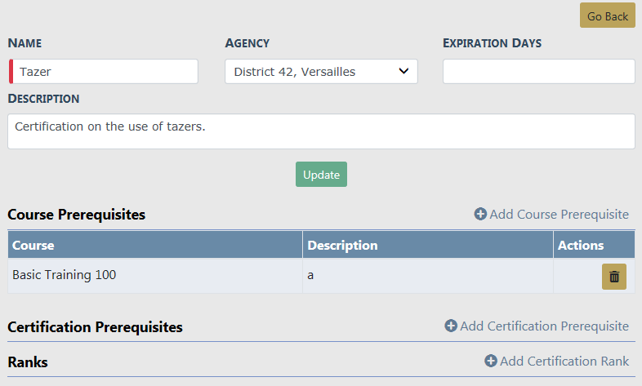Click the Actions column header
642x386 pixels.
581,245
